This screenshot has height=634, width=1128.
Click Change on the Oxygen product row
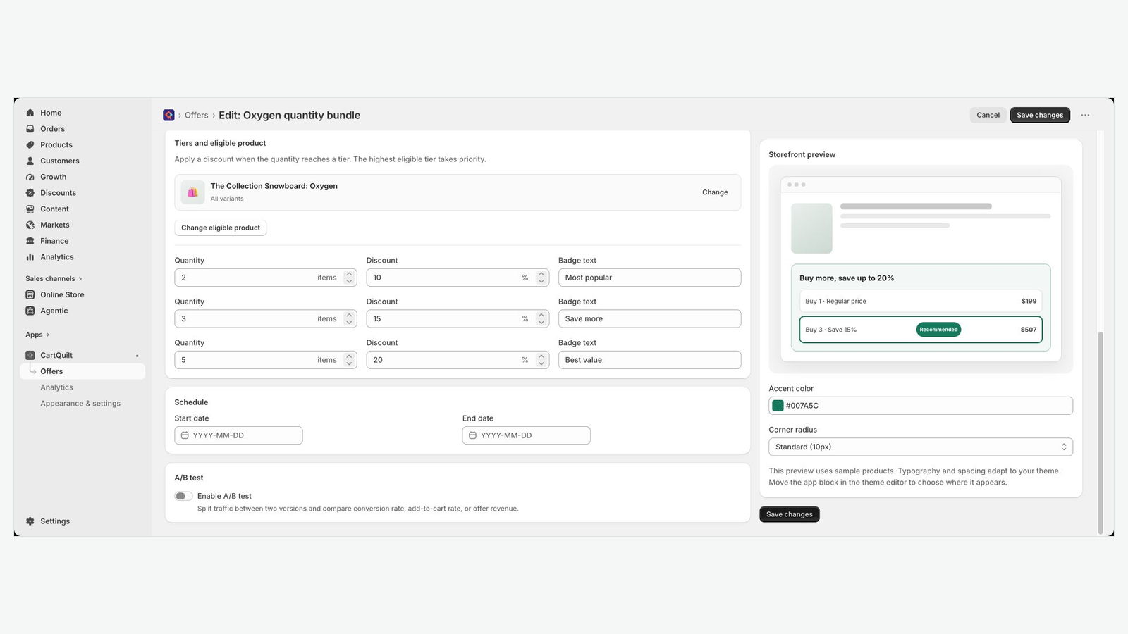(715, 192)
